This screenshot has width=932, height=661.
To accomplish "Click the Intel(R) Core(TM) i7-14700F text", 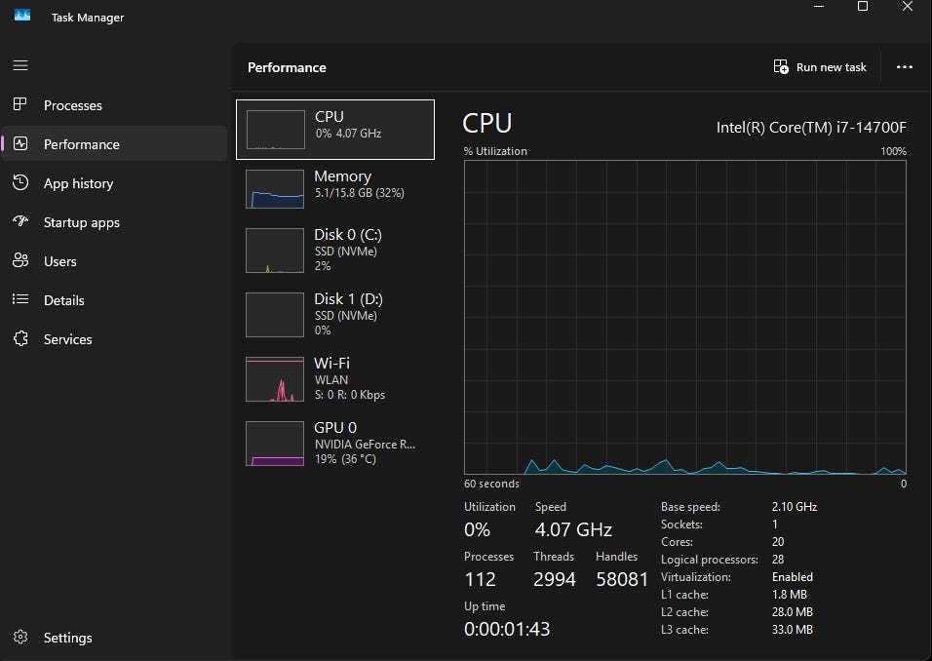I will 811,127.
